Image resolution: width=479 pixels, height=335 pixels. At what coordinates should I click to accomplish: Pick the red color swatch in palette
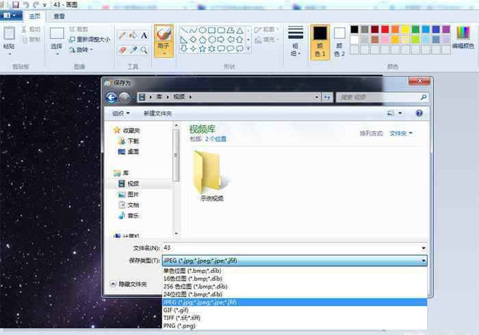(x=385, y=29)
